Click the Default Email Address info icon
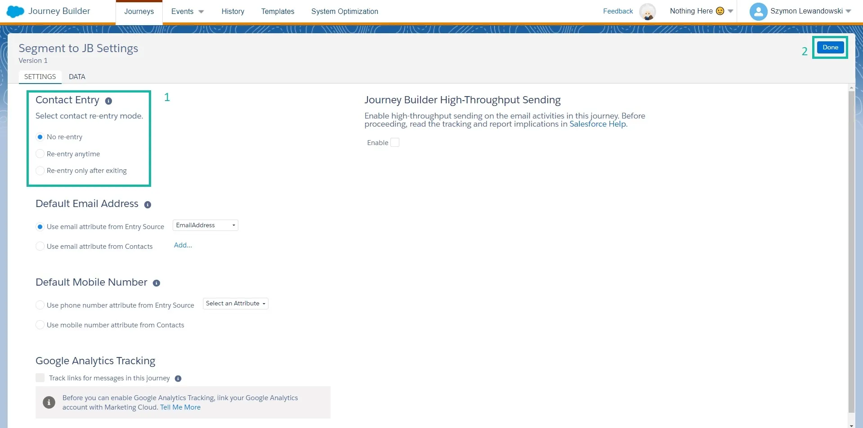 tap(148, 205)
